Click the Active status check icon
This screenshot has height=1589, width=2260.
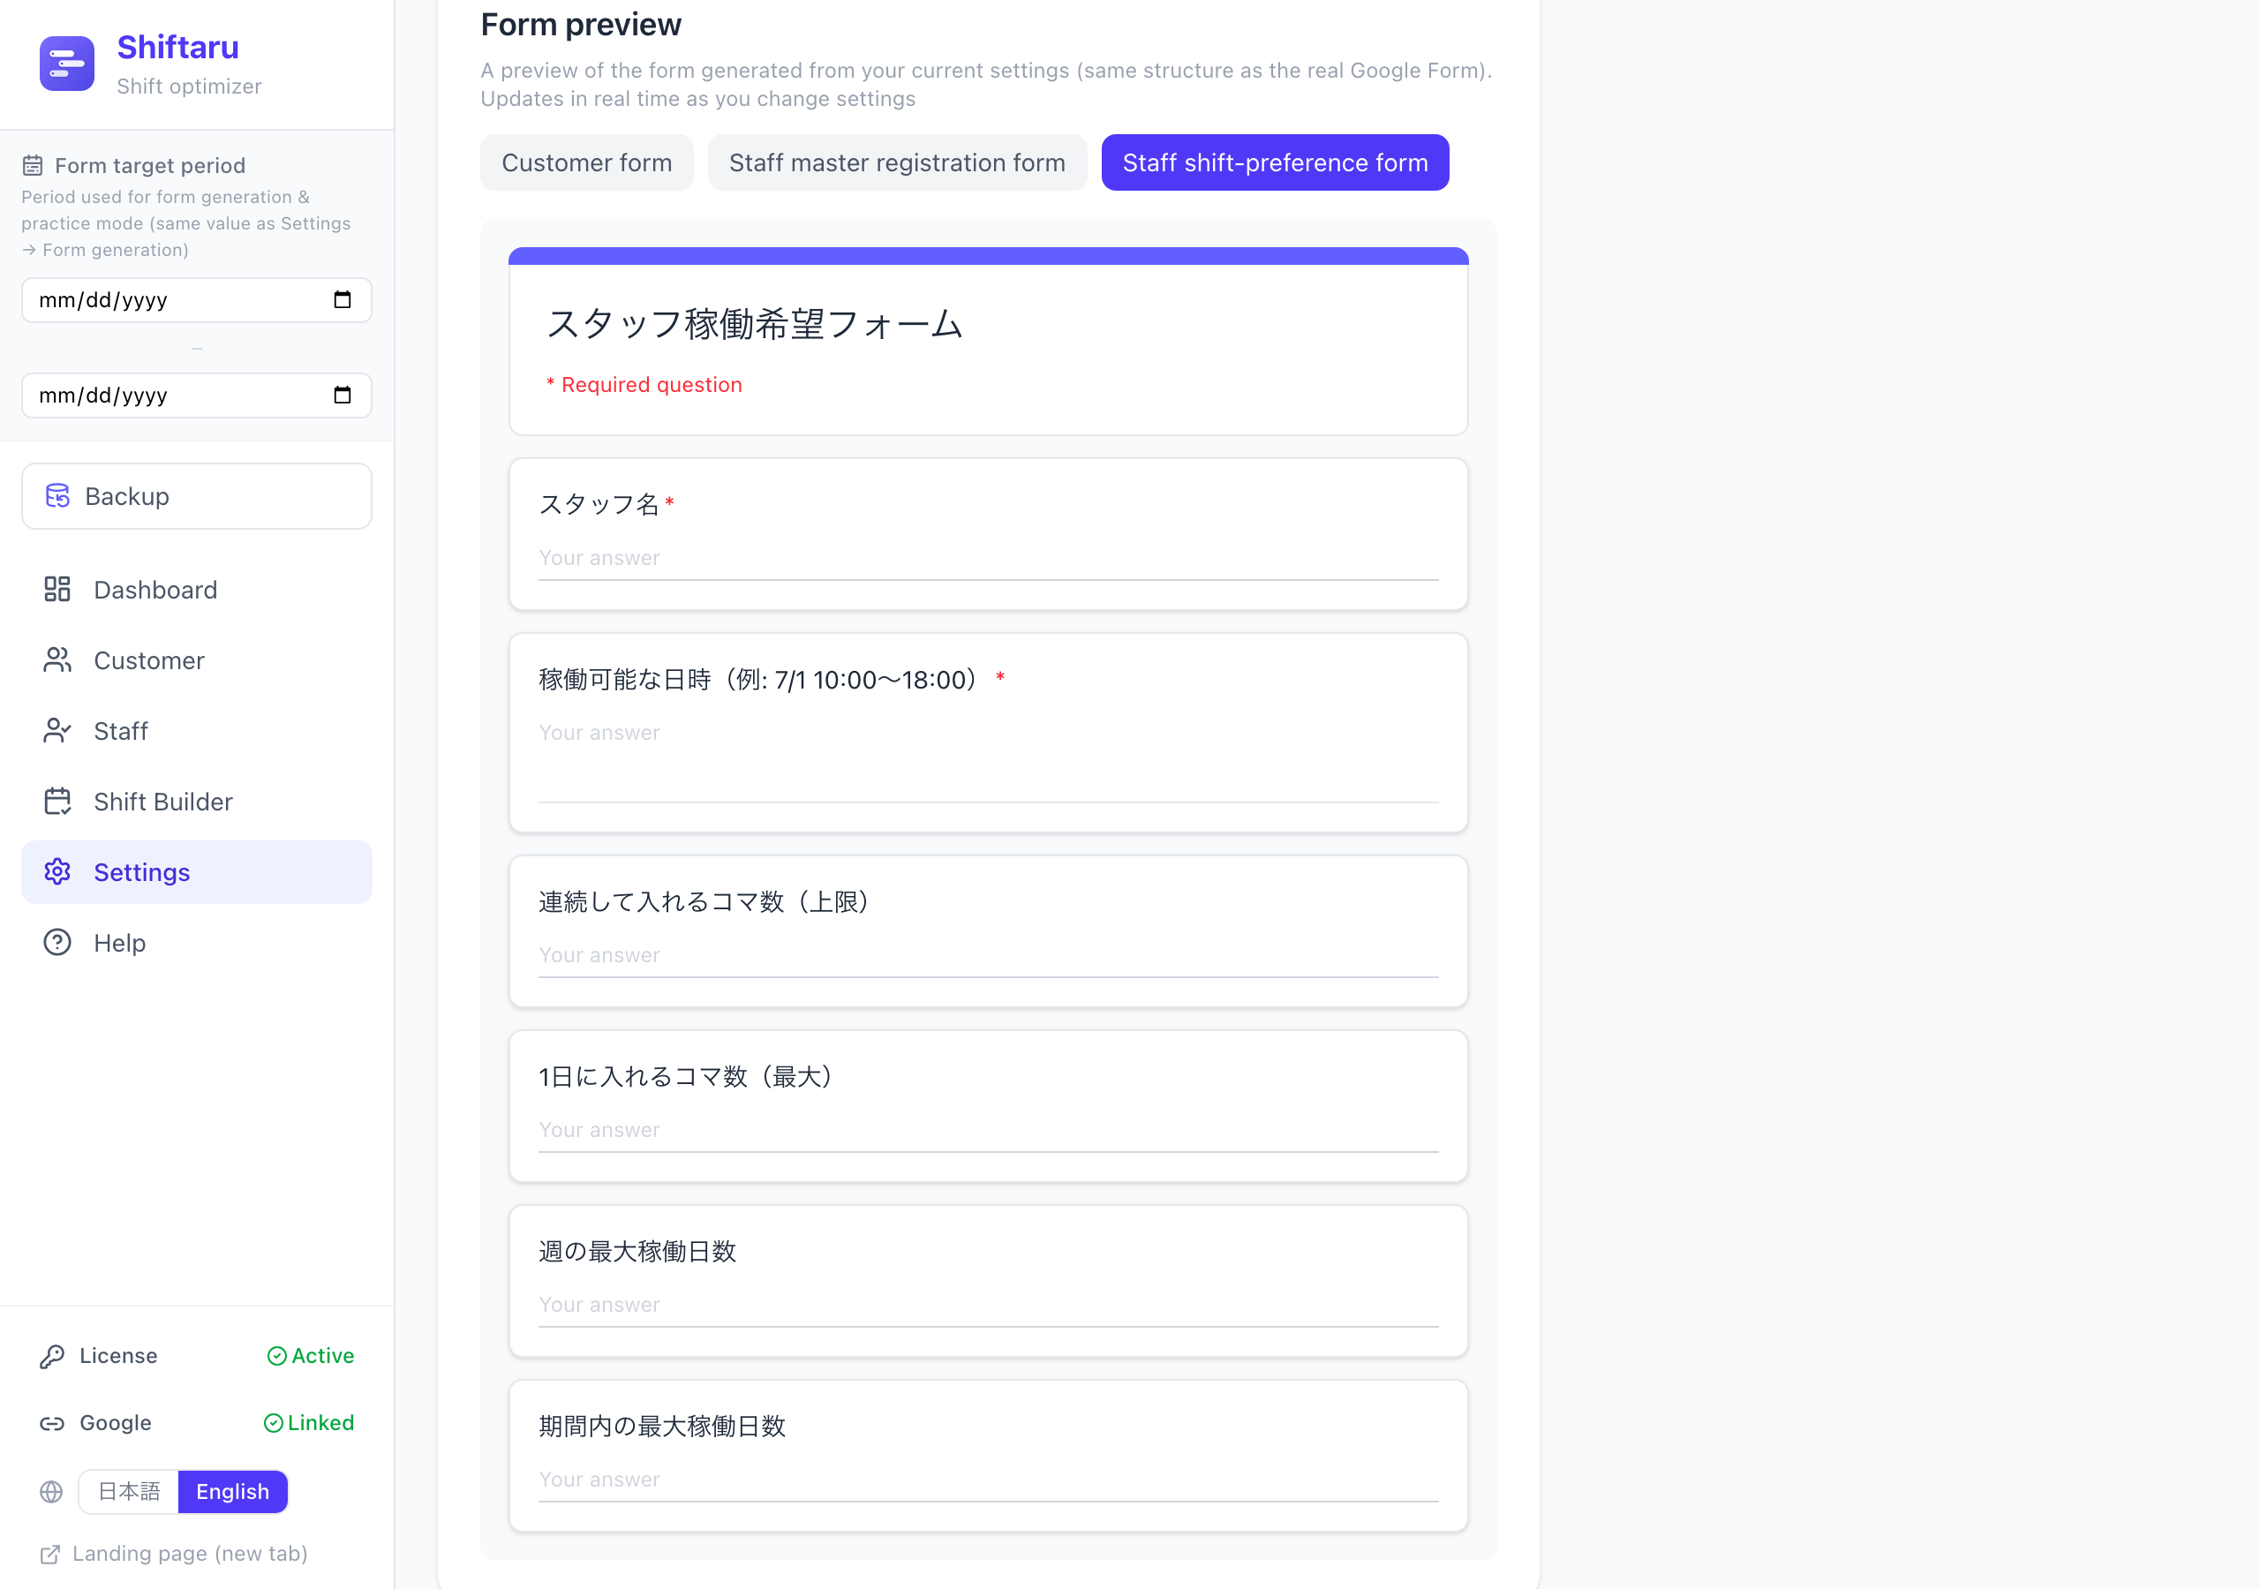(276, 1357)
